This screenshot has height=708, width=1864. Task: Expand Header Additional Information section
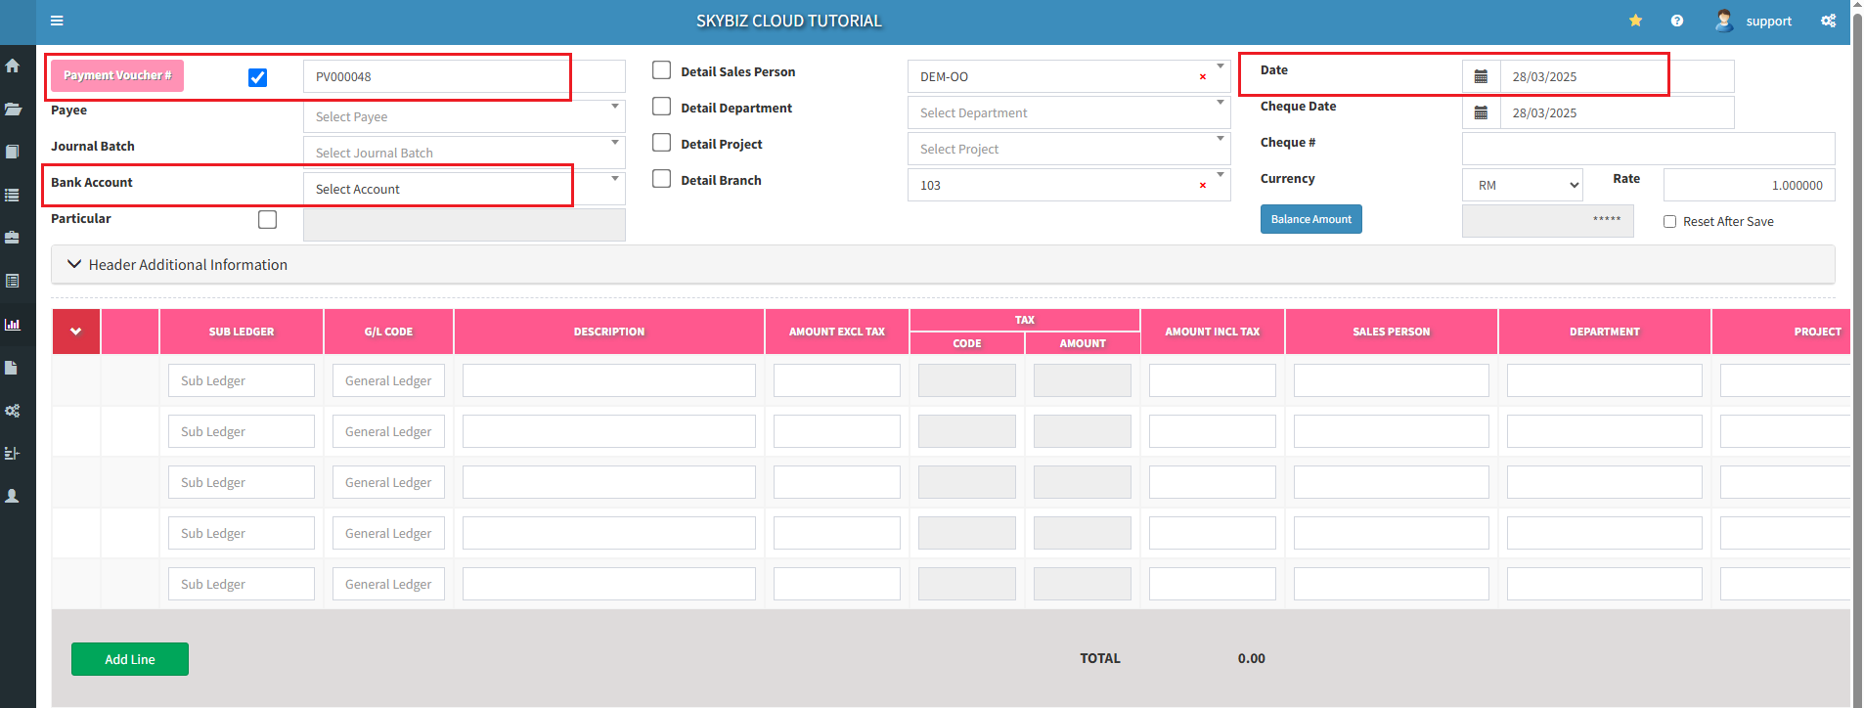coord(178,265)
